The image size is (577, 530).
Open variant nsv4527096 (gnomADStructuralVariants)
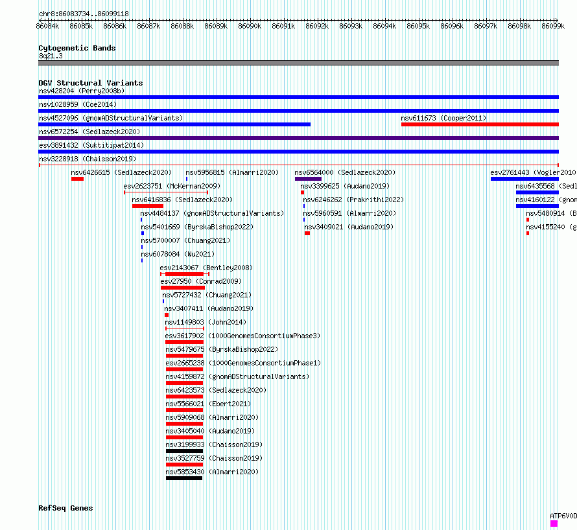point(111,118)
